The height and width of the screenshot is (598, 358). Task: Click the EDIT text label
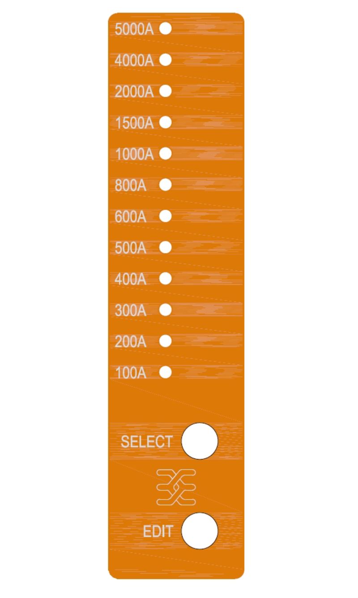(x=158, y=532)
